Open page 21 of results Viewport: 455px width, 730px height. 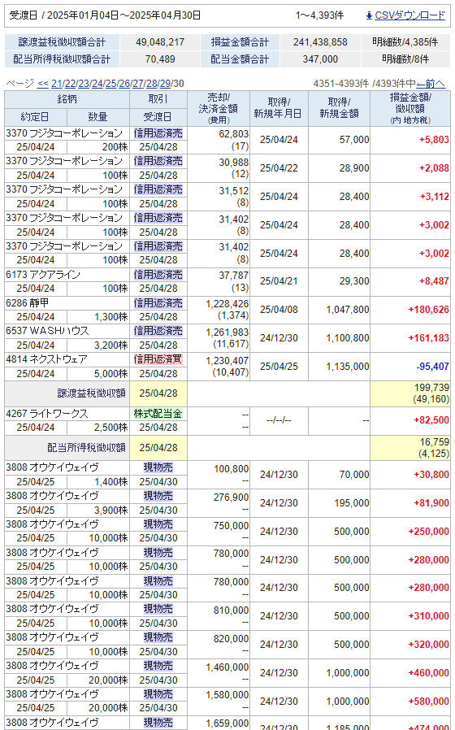coord(56,84)
